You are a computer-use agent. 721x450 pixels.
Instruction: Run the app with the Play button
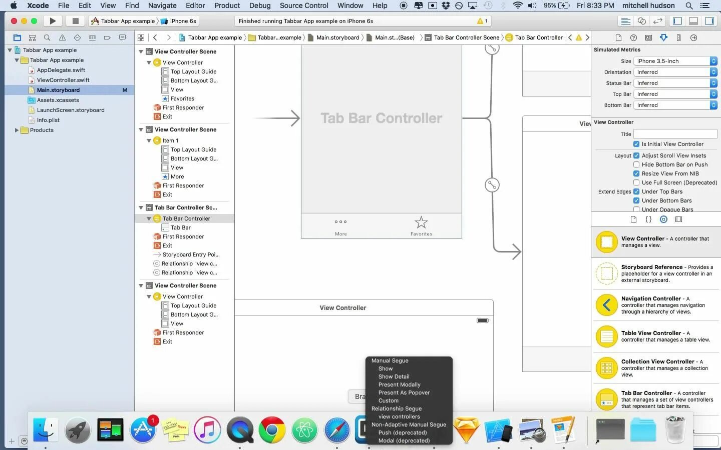[x=53, y=21]
